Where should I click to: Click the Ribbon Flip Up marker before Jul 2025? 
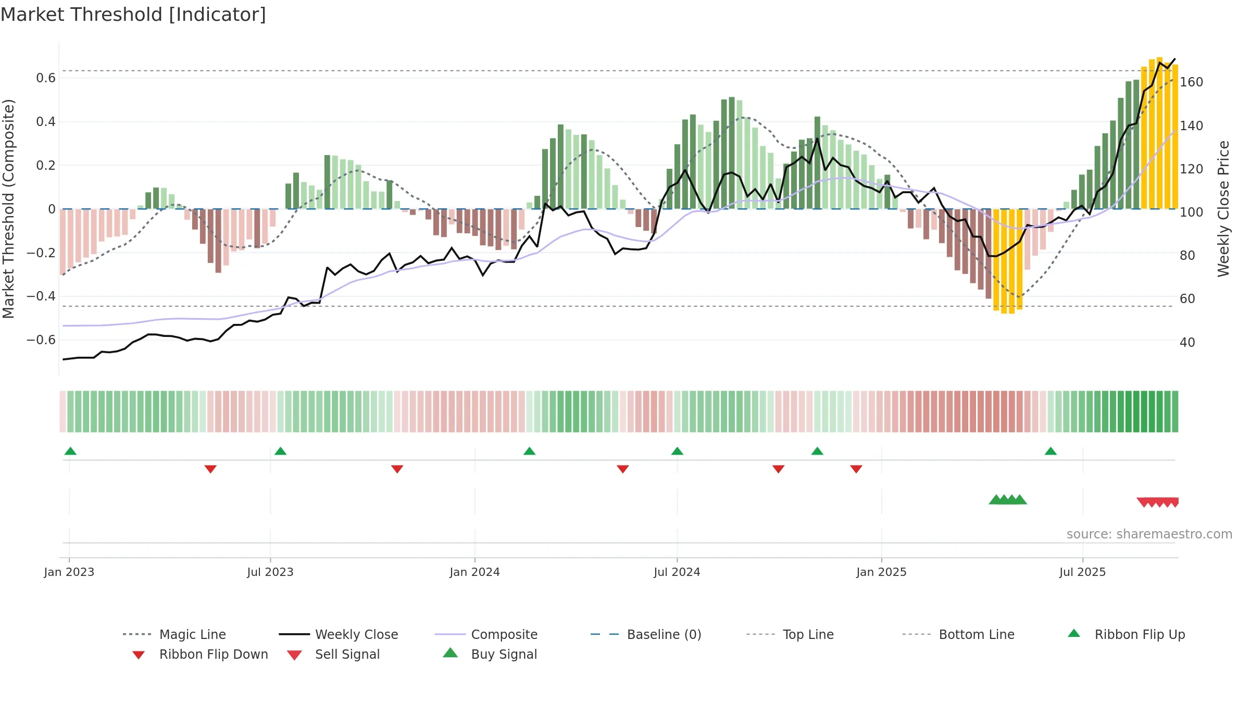click(x=1051, y=451)
